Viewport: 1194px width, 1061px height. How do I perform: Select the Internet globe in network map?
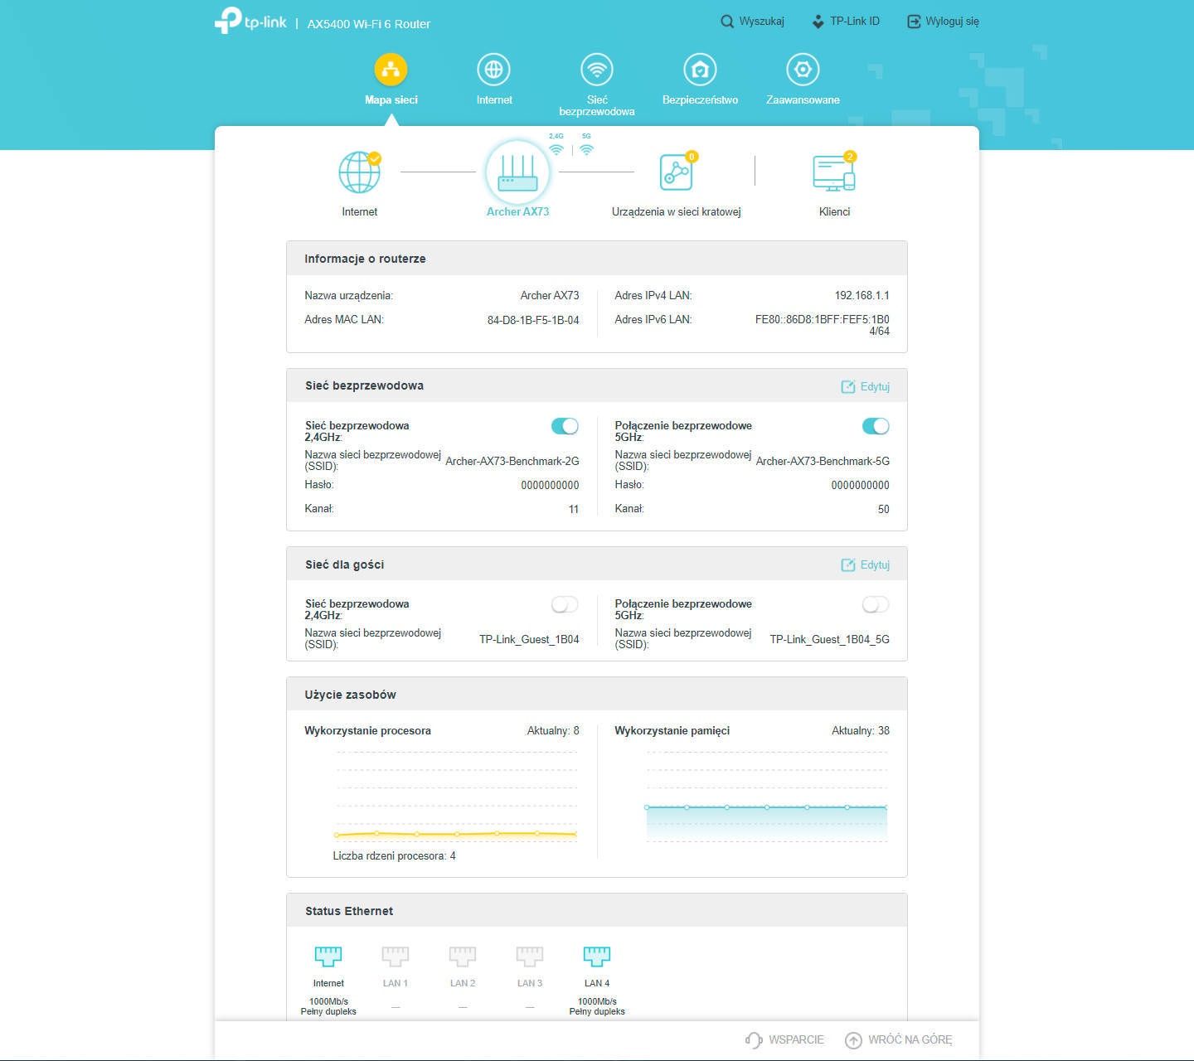click(360, 172)
